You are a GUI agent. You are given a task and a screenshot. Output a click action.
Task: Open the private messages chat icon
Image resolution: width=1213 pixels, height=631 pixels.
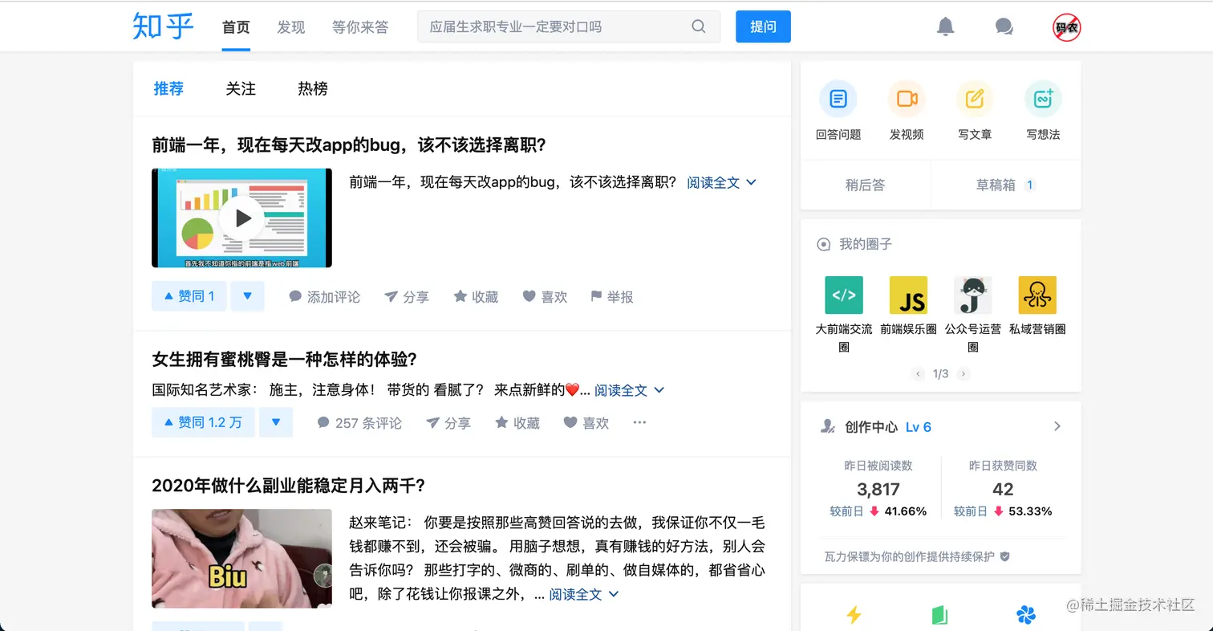pos(1004,26)
